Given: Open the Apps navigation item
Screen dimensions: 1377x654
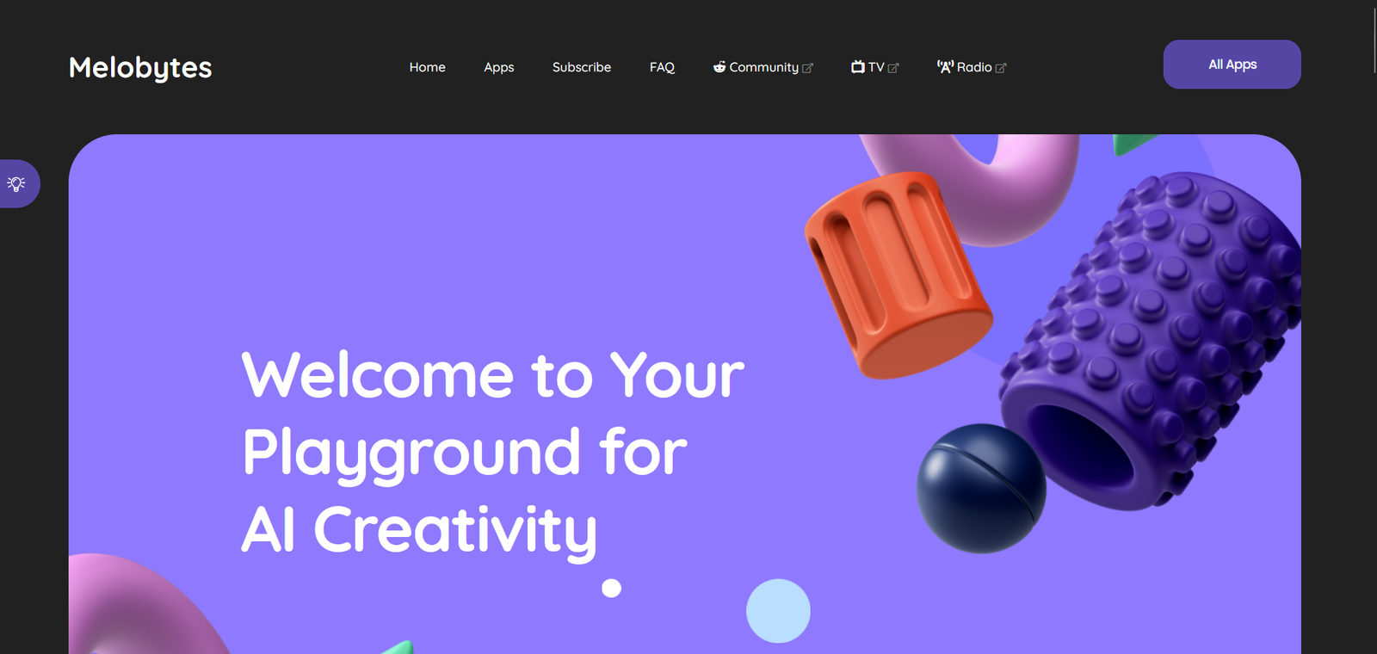Looking at the screenshot, I should [499, 67].
